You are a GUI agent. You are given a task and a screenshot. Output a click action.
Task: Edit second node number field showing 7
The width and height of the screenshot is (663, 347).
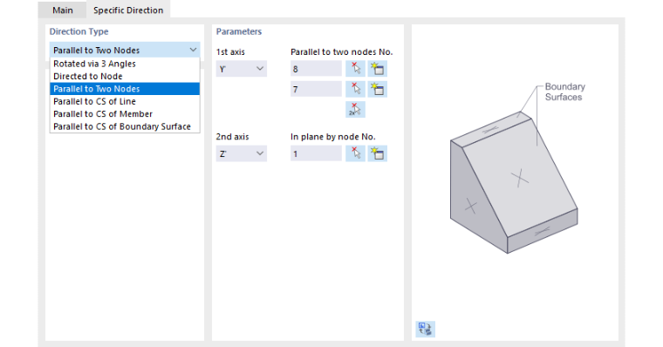click(x=316, y=89)
